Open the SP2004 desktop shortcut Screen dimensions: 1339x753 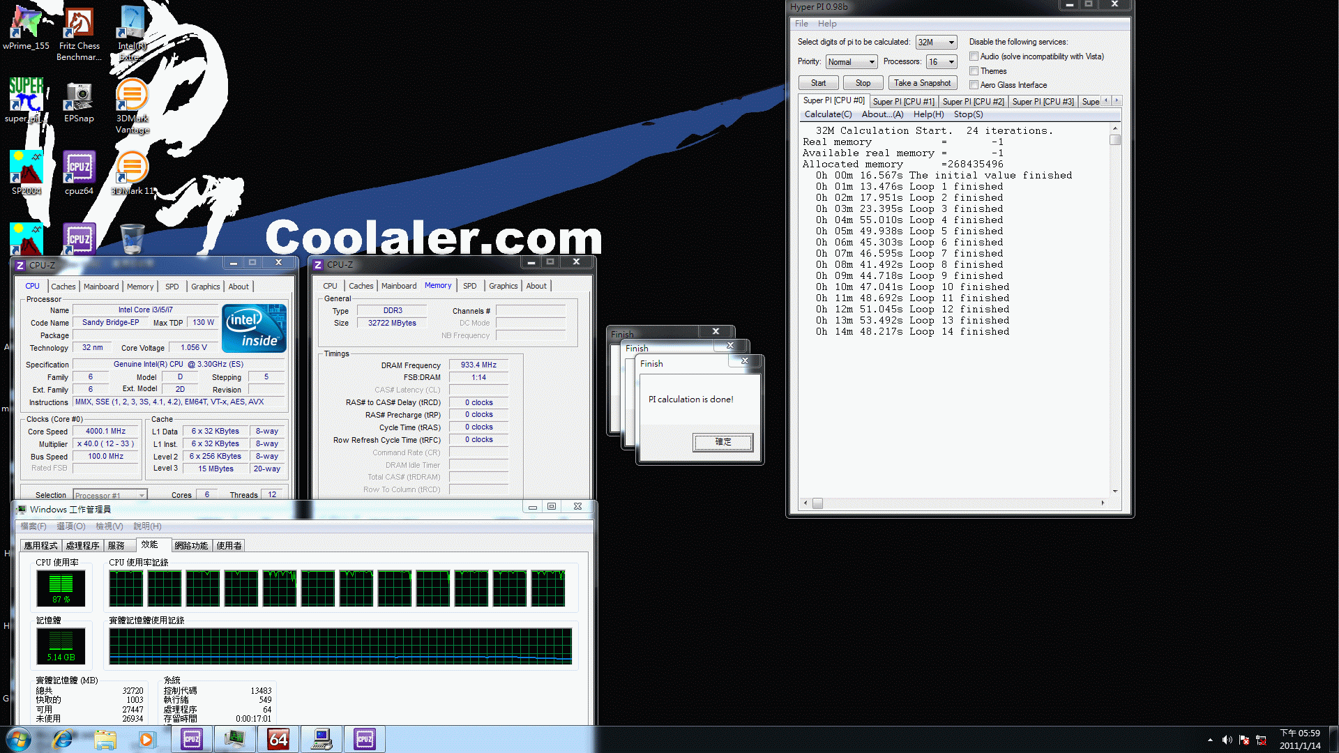(26, 173)
